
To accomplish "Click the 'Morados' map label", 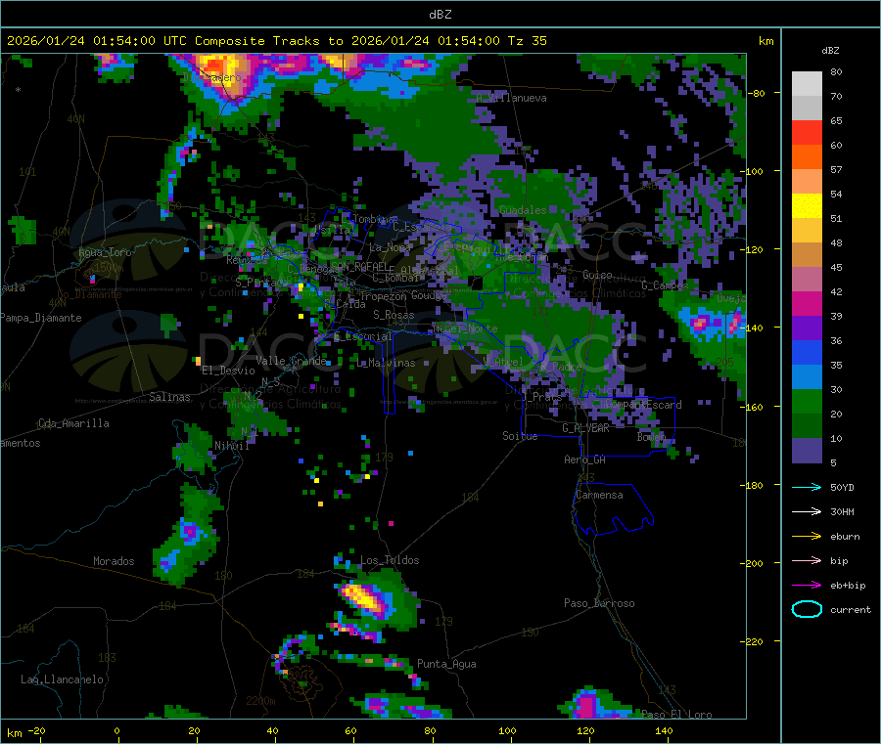I will 114,561.
